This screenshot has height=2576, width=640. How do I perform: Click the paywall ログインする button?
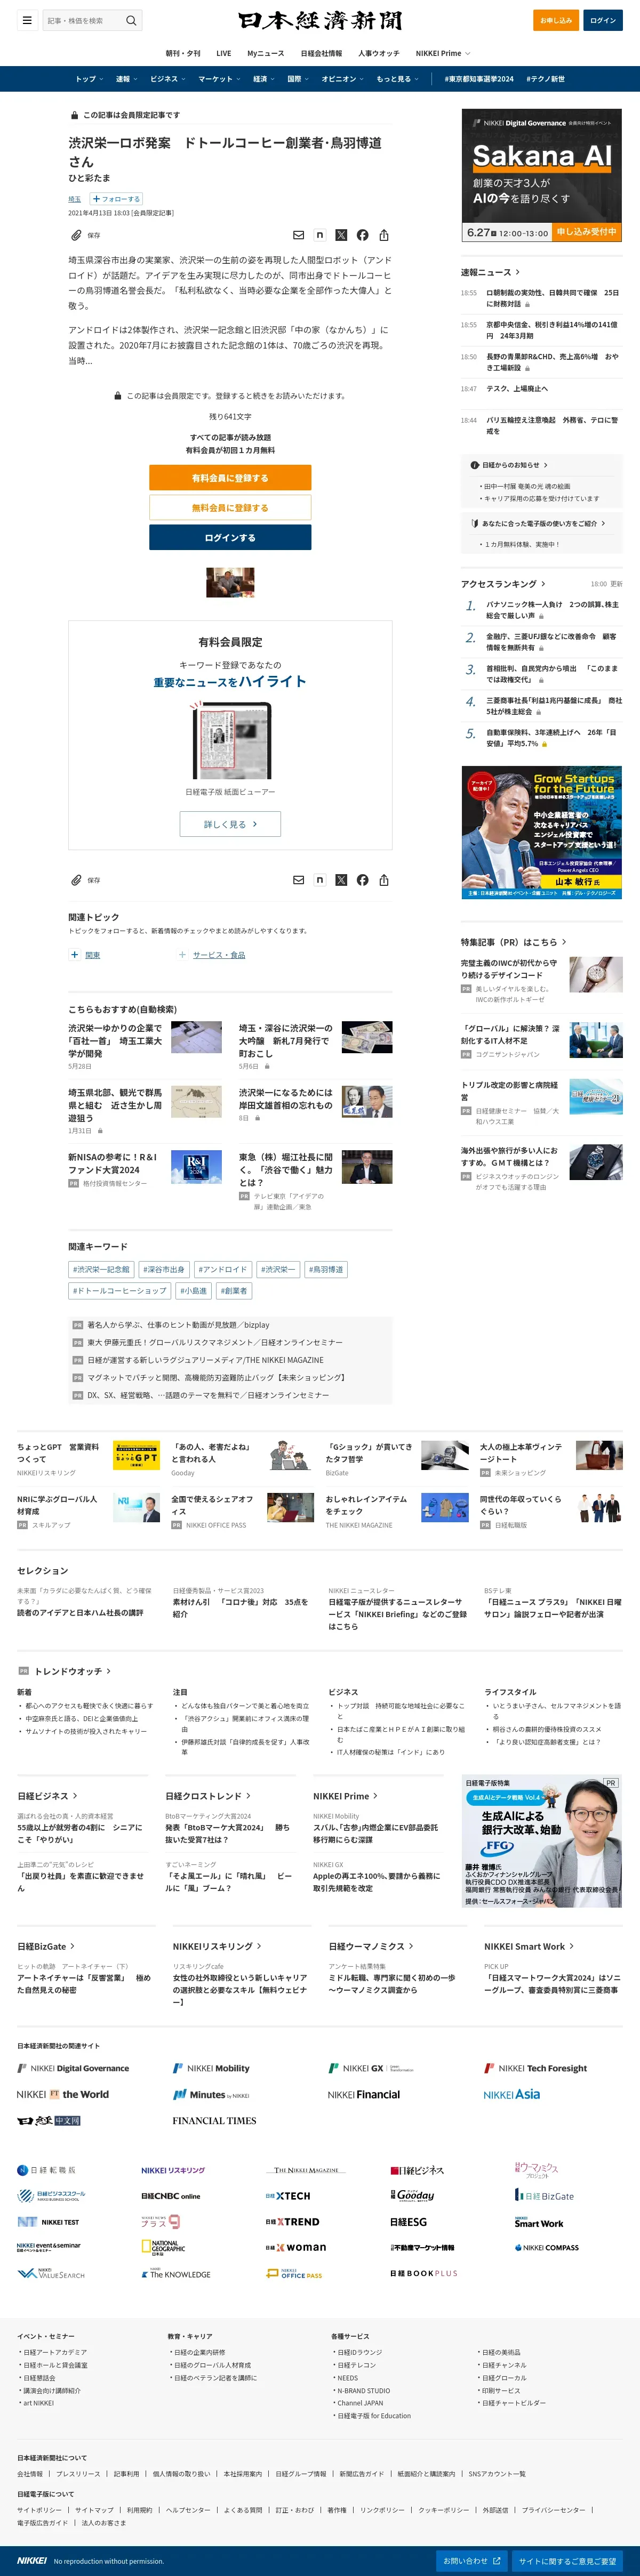(x=230, y=537)
